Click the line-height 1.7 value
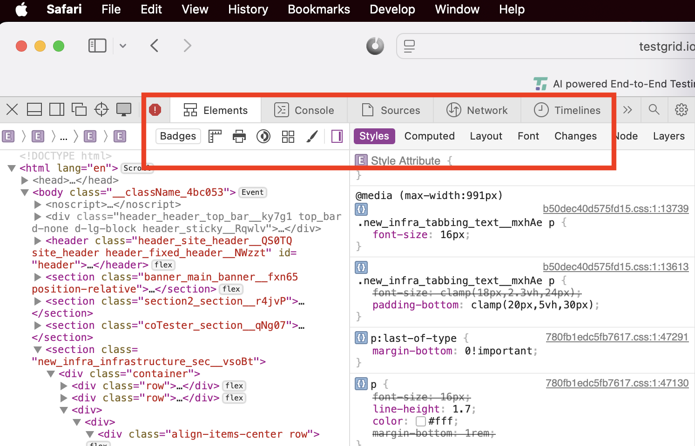This screenshot has width=695, height=446. 461,409
